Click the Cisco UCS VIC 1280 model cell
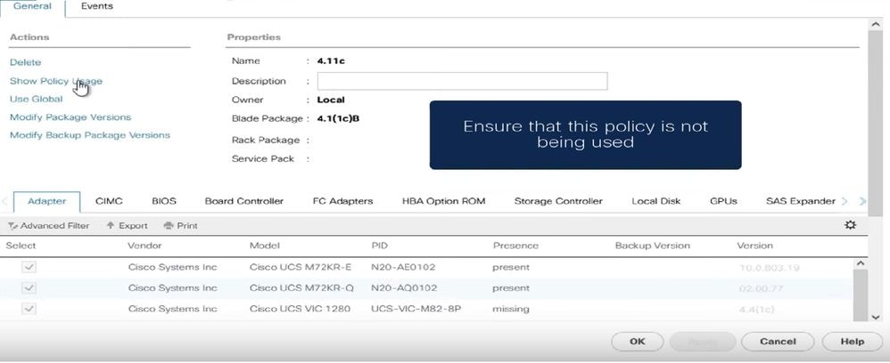 (x=300, y=309)
